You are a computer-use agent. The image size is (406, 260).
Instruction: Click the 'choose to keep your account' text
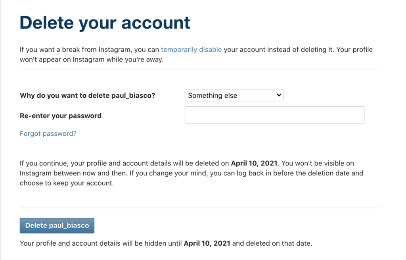(x=67, y=183)
